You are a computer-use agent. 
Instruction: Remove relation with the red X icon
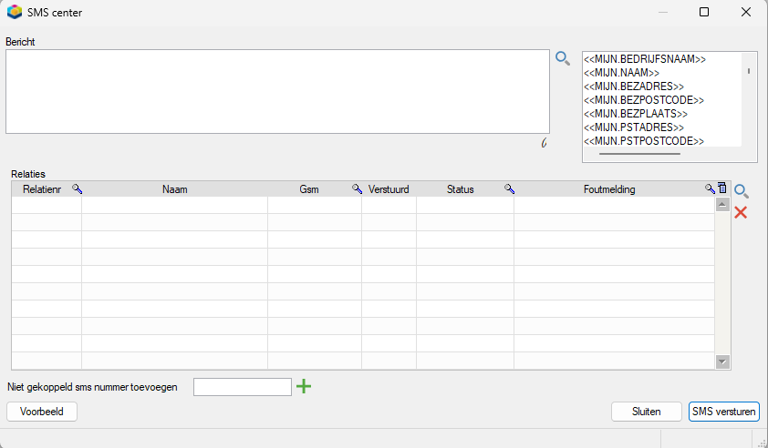(741, 212)
